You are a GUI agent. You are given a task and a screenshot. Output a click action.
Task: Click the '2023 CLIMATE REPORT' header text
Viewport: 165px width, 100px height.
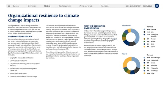pos(133,6)
